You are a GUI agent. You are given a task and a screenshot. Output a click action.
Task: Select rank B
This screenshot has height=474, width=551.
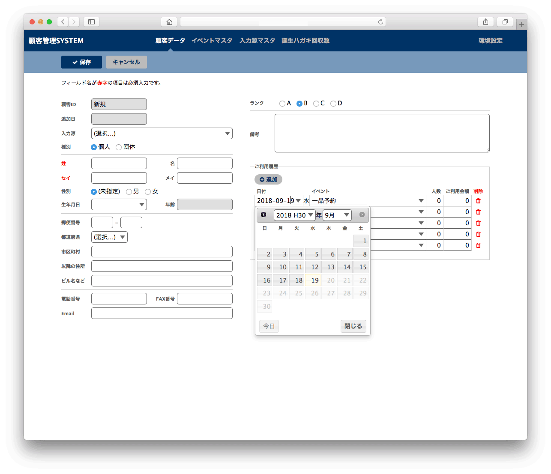point(299,103)
